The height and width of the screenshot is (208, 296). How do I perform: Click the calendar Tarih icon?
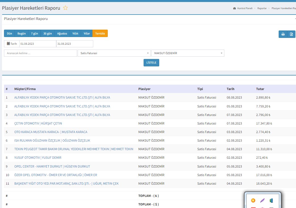click(12, 44)
